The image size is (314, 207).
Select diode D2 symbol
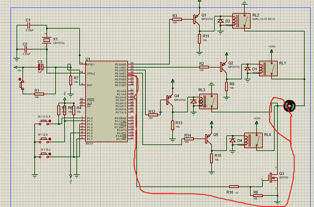tap(220, 21)
